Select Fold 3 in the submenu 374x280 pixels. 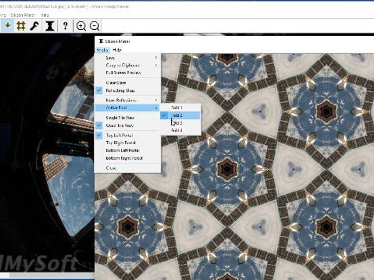coord(180,123)
